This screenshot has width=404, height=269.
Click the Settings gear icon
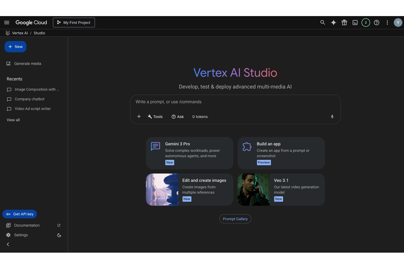click(x=8, y=235)
